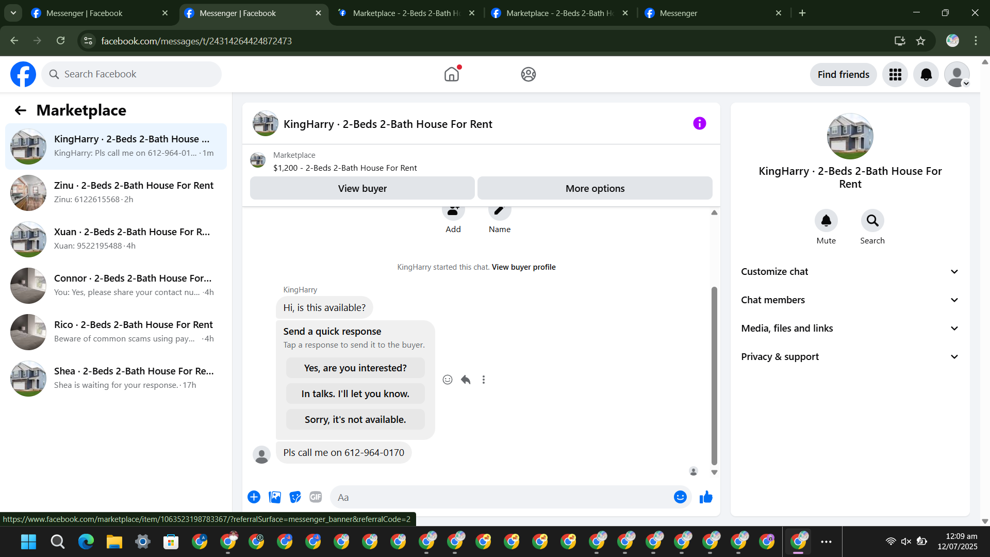Switch to the second Marketplace 2-Beds tab
The image size is (990, 557).
(560, 13)
